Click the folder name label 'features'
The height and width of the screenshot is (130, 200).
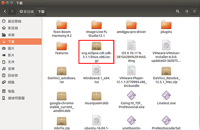tap(62, 53)
